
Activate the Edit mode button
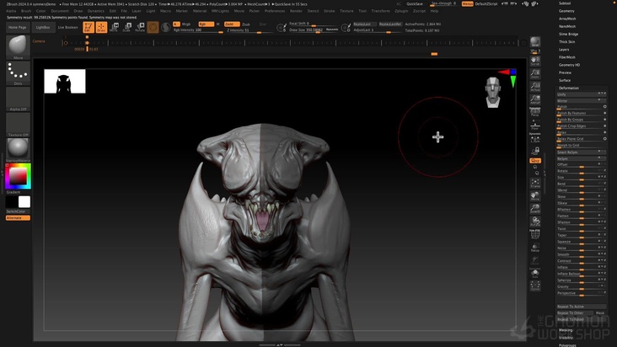89,27
